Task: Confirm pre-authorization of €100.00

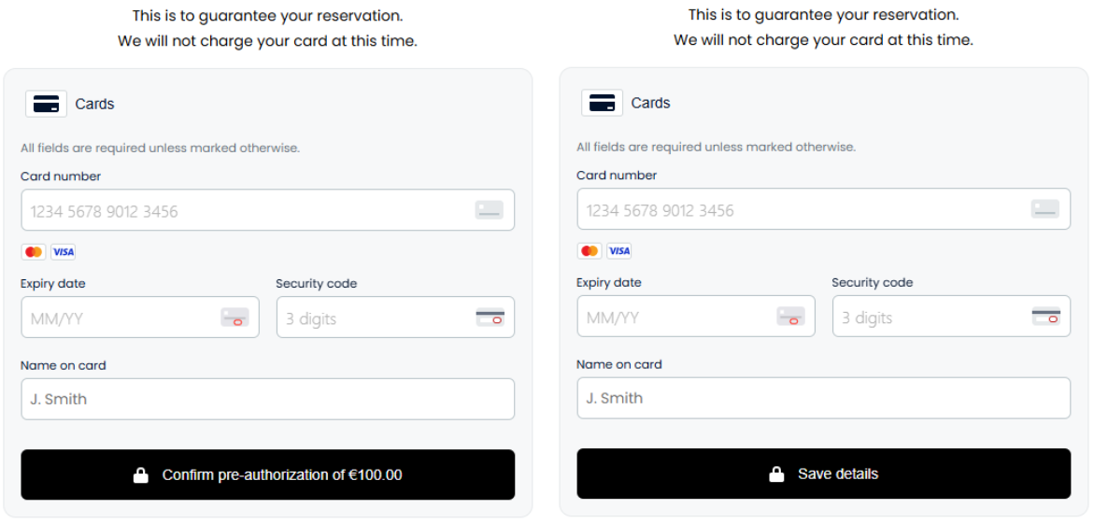Action: (268, 474)
